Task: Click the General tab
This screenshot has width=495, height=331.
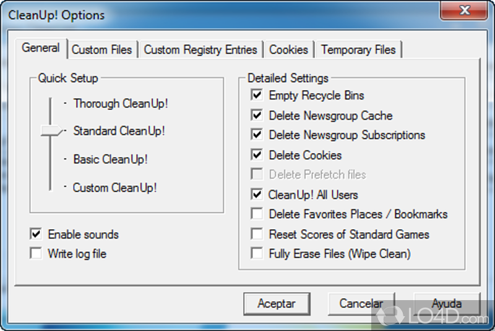Action: coord(41,48)
